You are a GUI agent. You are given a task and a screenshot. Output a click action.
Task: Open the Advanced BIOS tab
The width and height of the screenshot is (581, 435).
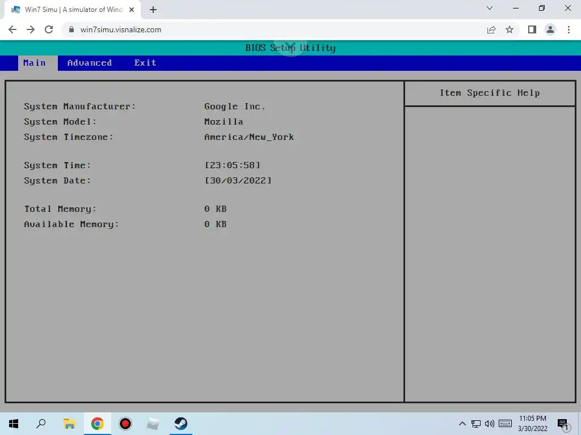pos(89,63)
